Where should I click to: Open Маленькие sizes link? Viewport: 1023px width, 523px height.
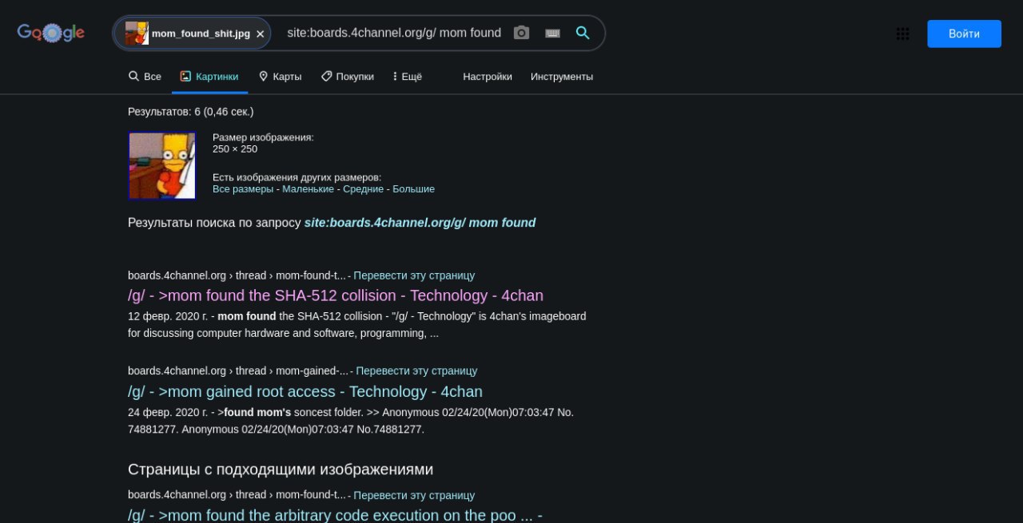308,189
